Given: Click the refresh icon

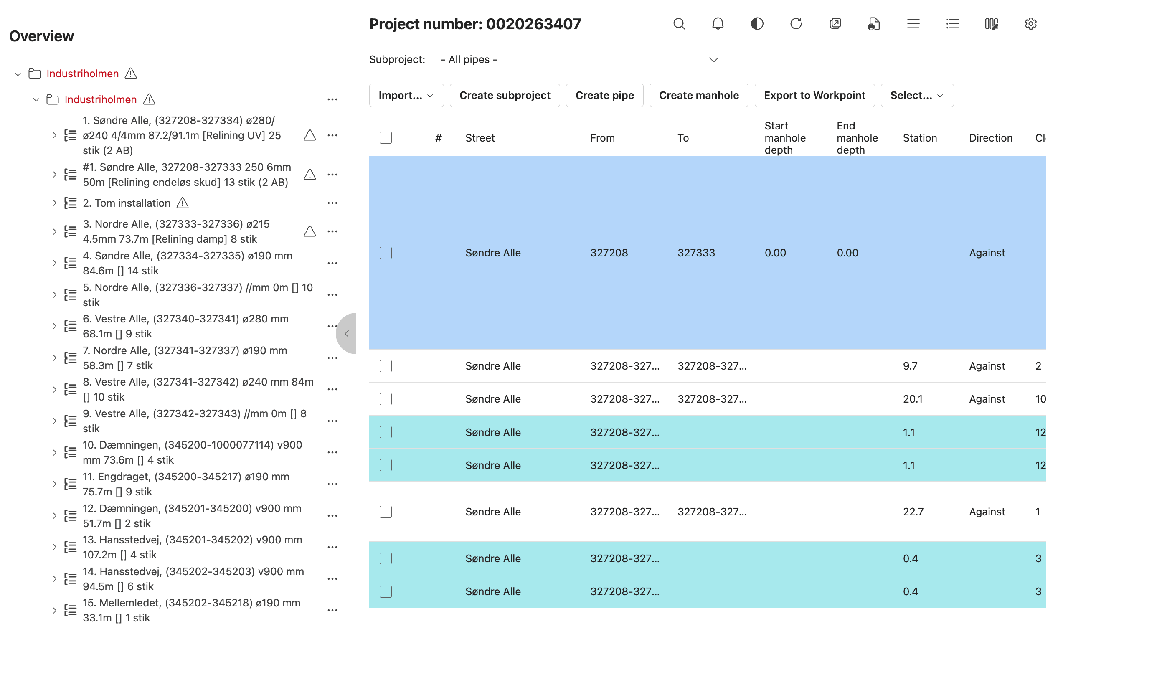Looking at the screenshot, I should [796, 24].
